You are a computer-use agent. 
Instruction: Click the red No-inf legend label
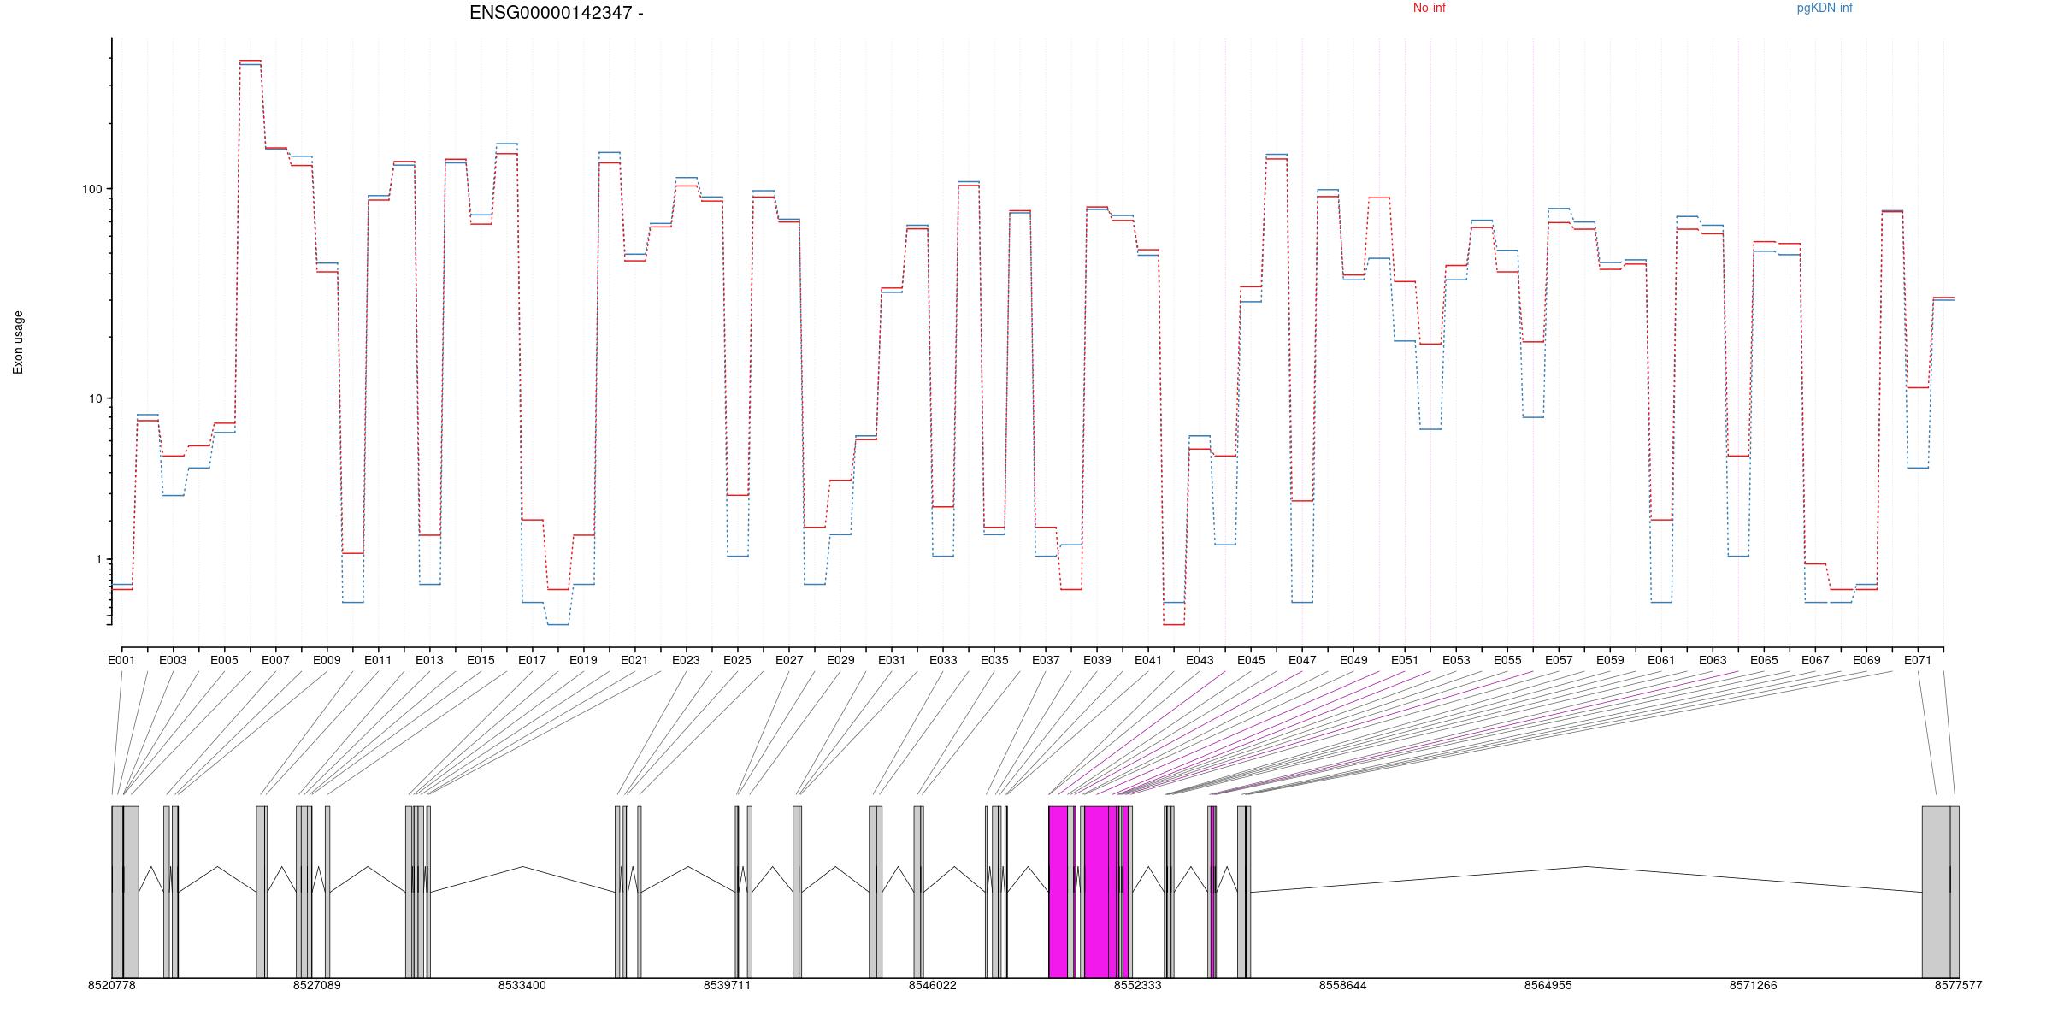pyautogui.click(x=1429, y=9)
